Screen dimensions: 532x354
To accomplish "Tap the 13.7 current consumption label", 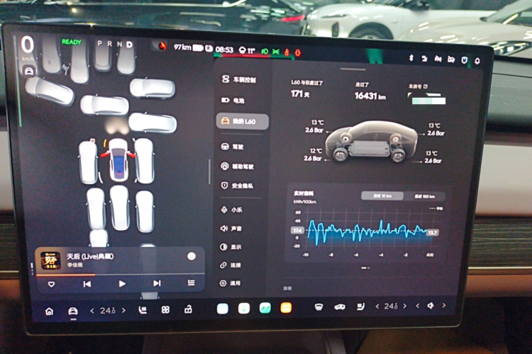I will pyautogui.click(x=432, y=232).
